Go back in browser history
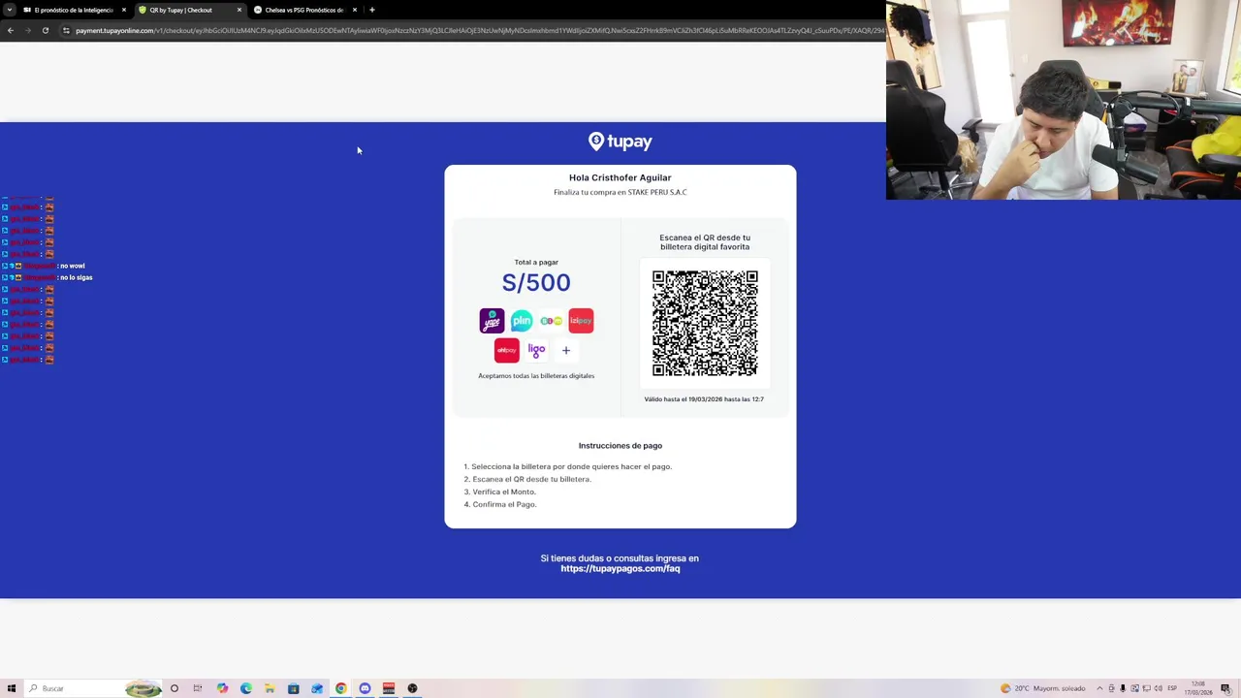Screen dimensions: 1241x698 (11, 30)
